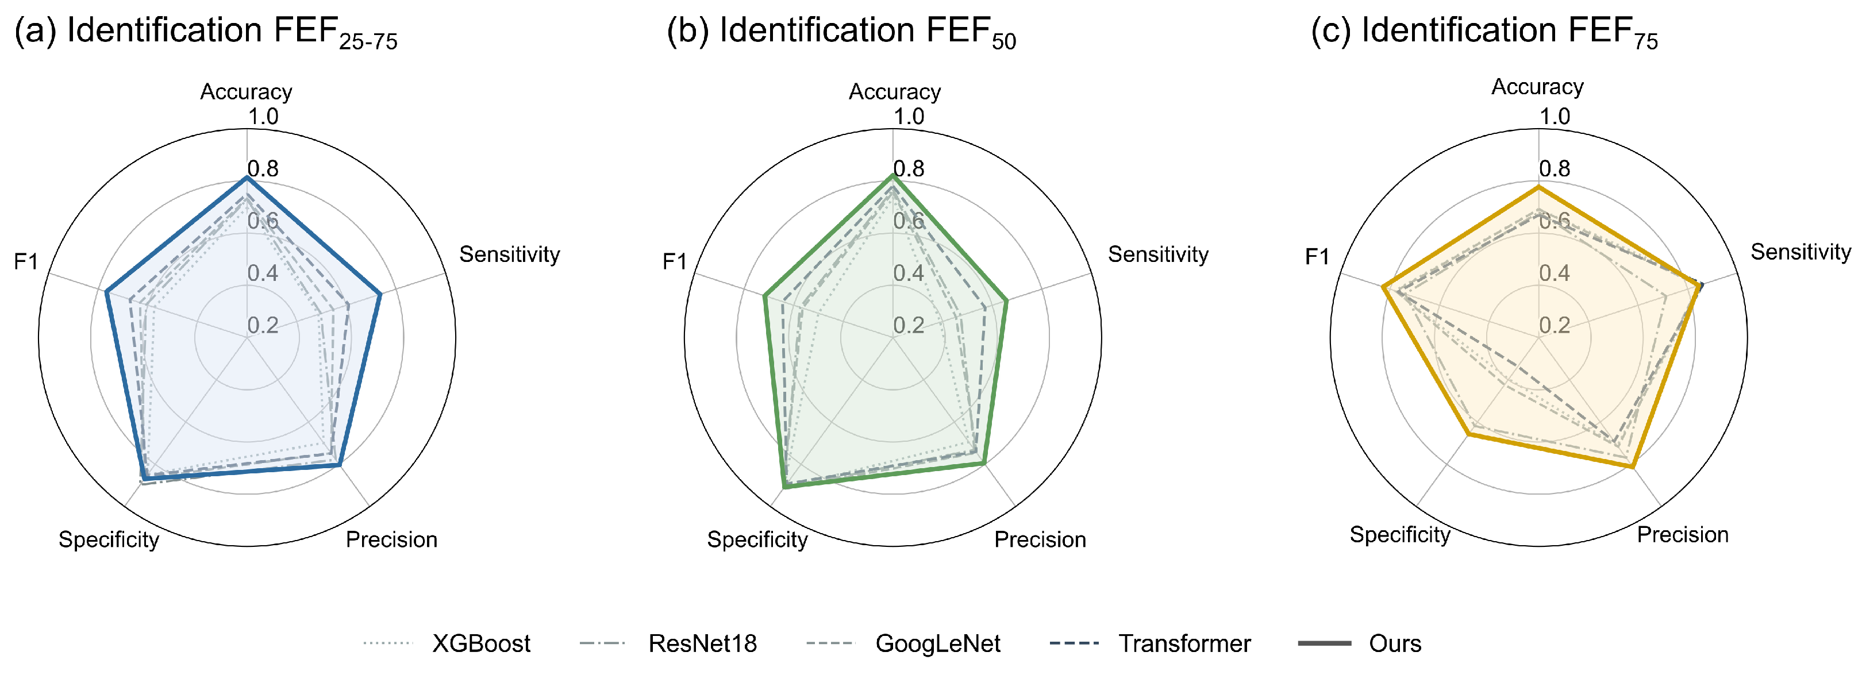The width and height of the screenshot is (1862, 675).
Task: Select the Transformer legend label
Action: (x=1184, y=643)
